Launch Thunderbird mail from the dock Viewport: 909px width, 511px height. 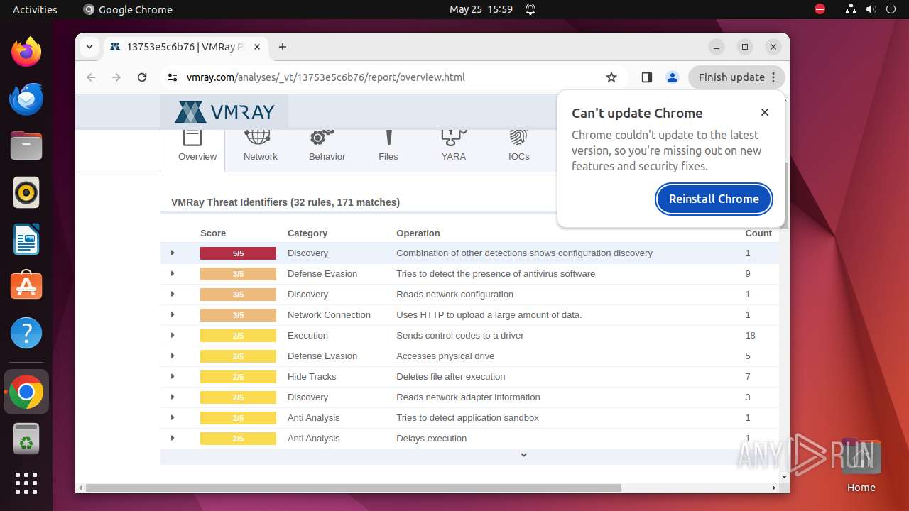26,99
